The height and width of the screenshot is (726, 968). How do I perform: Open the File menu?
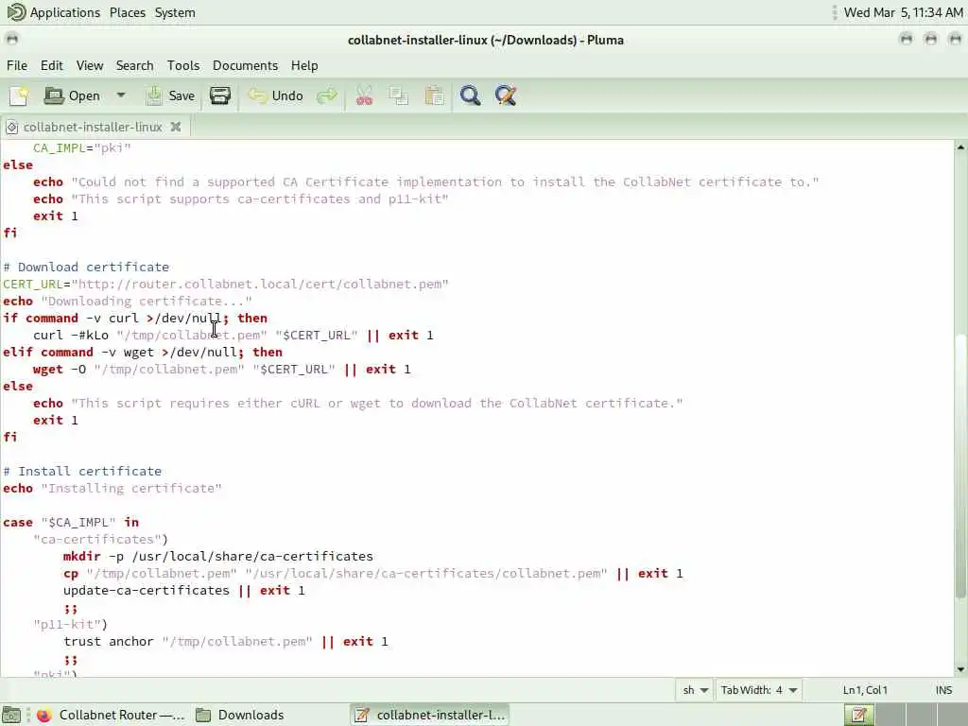click(x=17, y=65)
